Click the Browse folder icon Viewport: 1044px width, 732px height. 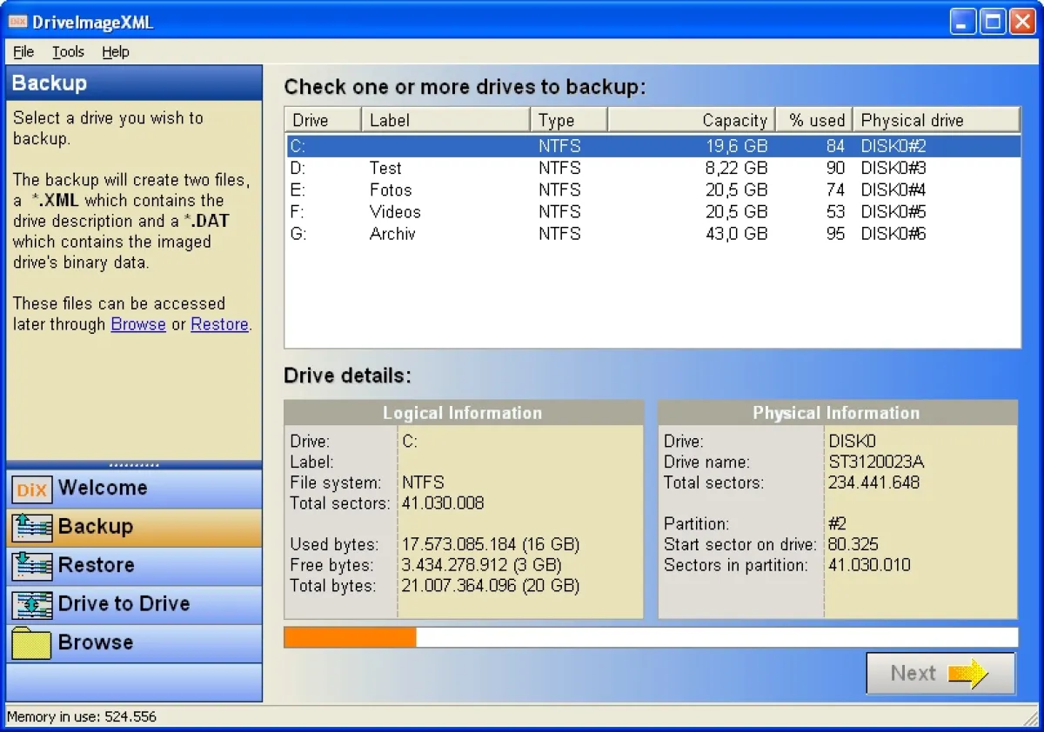pos(32,643)
